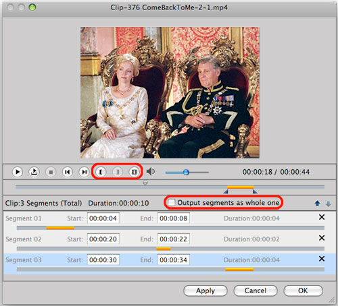This screenshot has width=338, height=306.
Task: Click the play-segment button beside Play
Action: click(34, 172)
